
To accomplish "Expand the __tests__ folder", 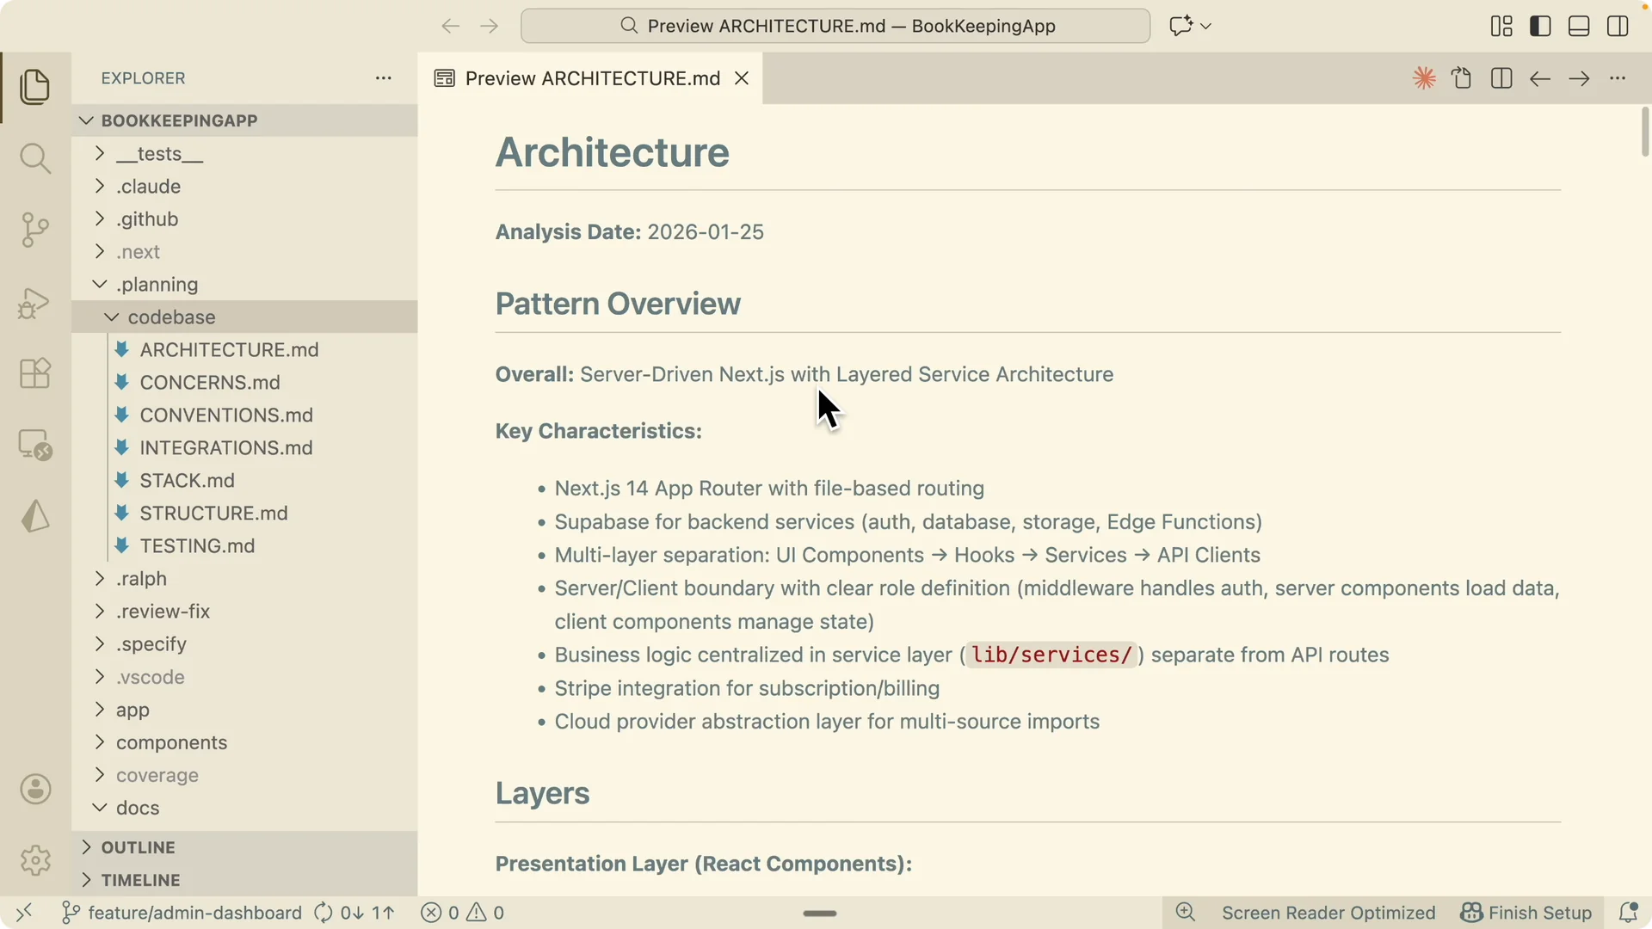I will tap(244, 154).
